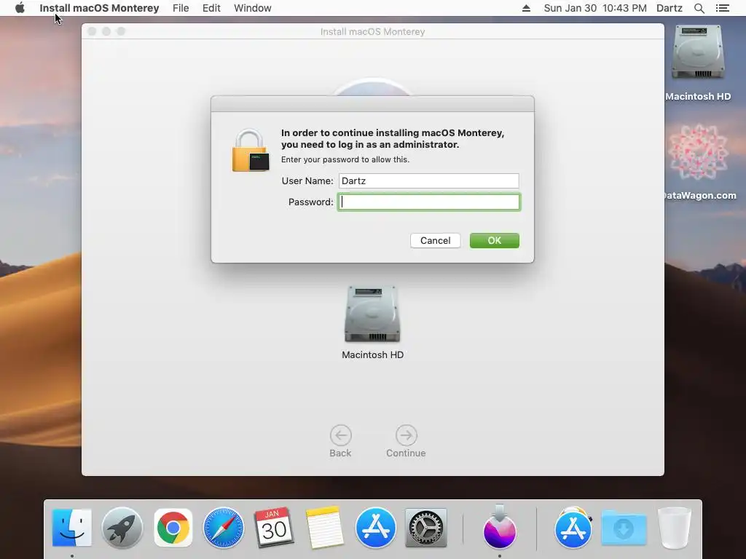
Task: Open the Edit menu
Action: [x=211, y=8]
